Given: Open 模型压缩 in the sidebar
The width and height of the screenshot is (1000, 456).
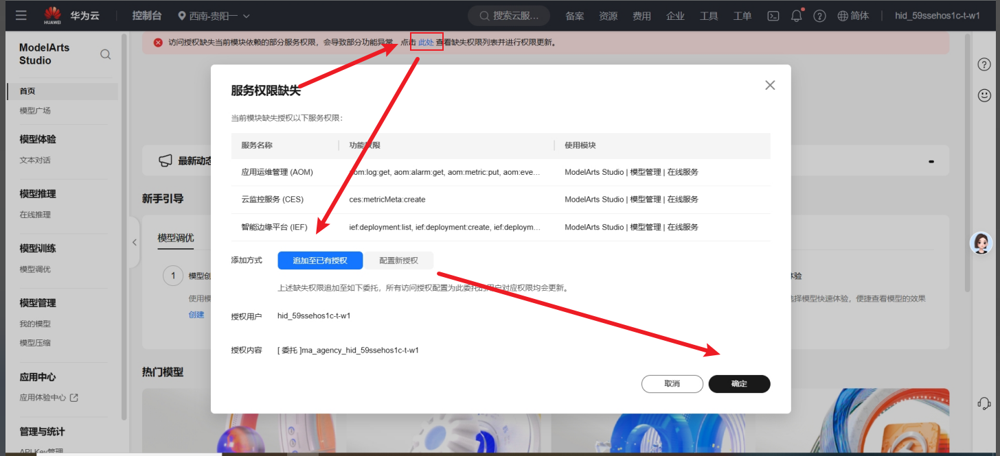Looking at the screenshot, I should click(35, 343).
